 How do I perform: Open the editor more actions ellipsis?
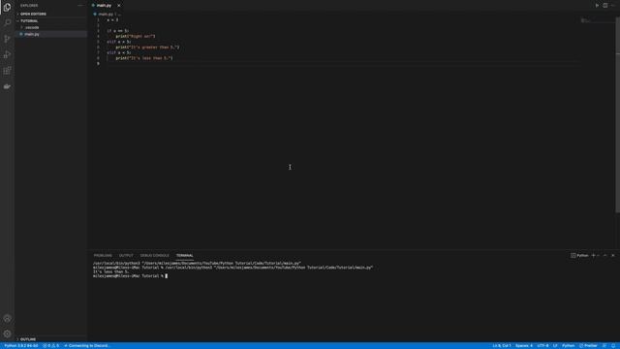coord(613,6)
